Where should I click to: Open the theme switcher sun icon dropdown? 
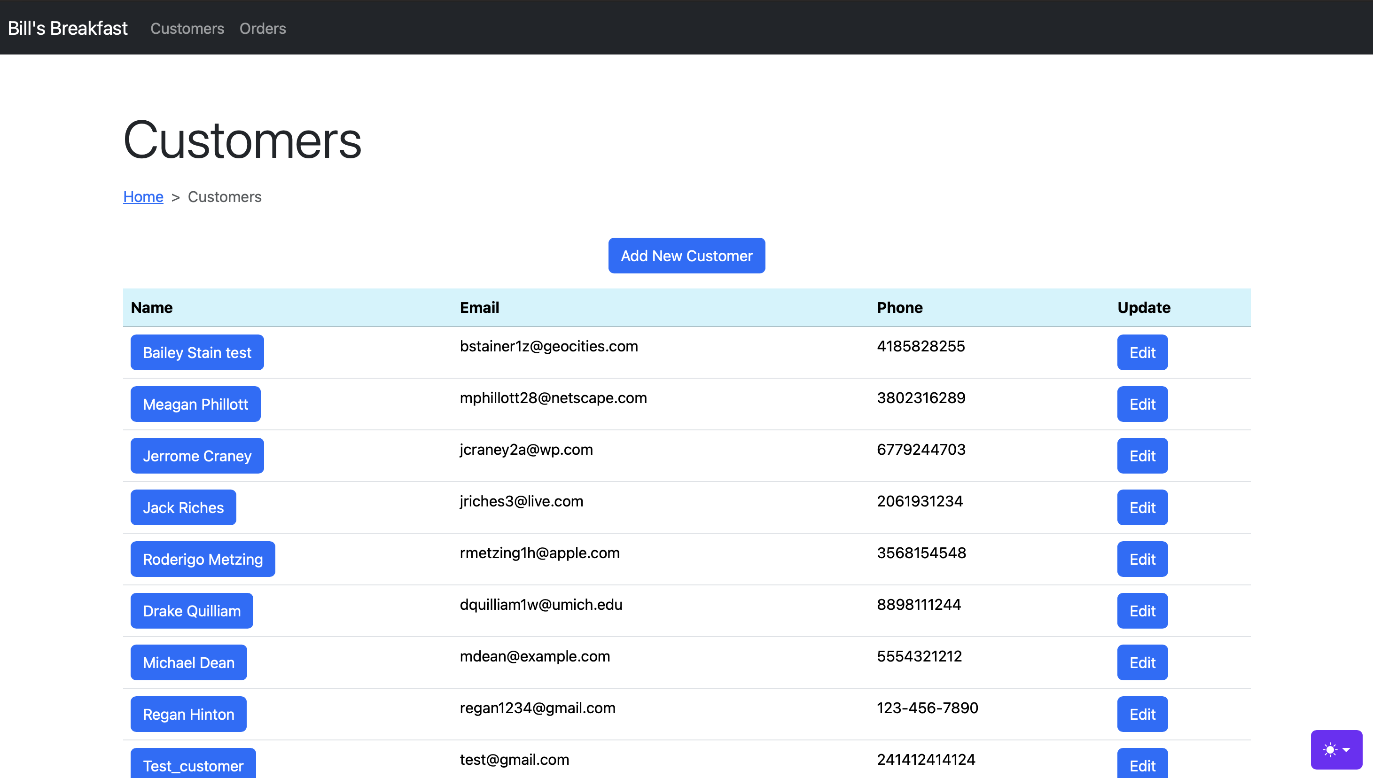pos(1336,749)
